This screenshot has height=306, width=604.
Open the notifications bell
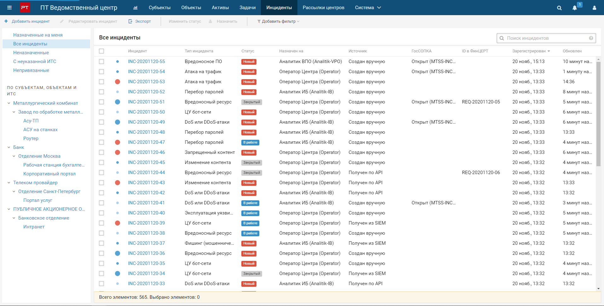pyautogui.click(x=575, y=8)
